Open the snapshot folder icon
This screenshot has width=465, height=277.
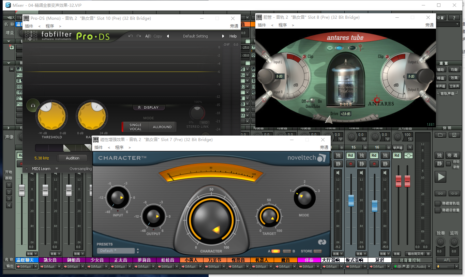pos(440,135)
